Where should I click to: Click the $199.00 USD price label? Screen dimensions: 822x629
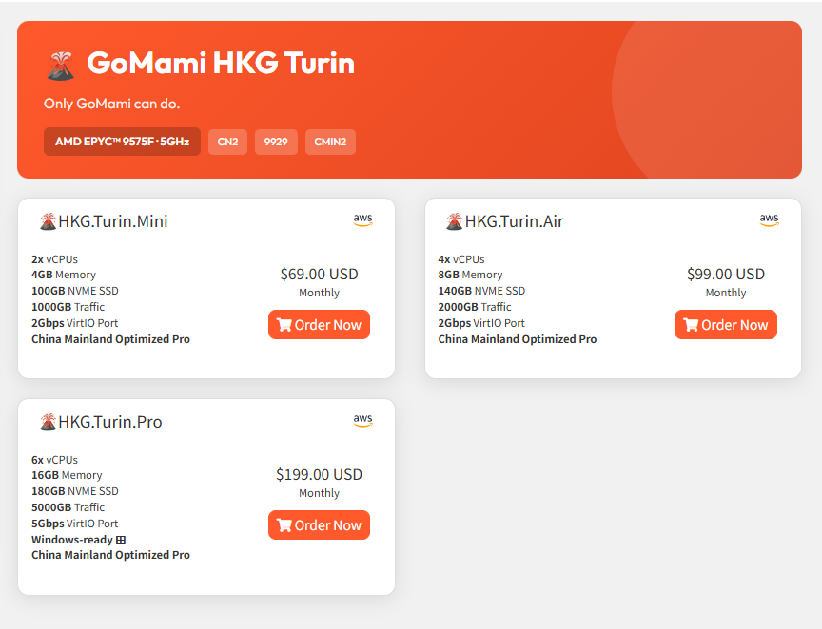pos(319,474)
